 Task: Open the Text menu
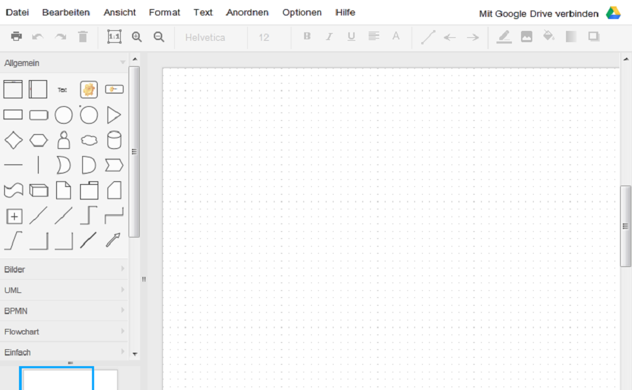tap(203, 13)
